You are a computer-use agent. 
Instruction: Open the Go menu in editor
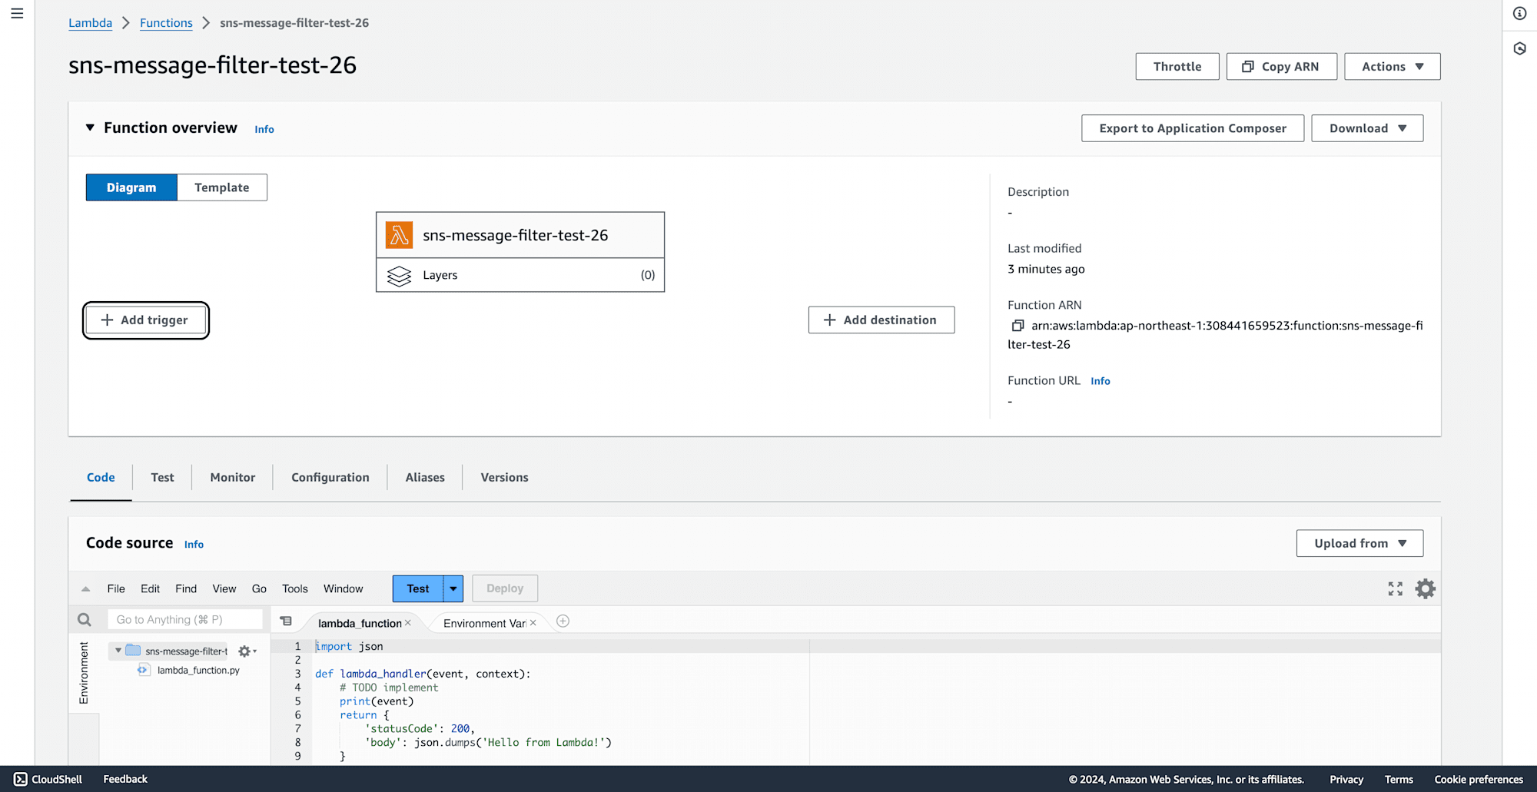click(259, 588)
